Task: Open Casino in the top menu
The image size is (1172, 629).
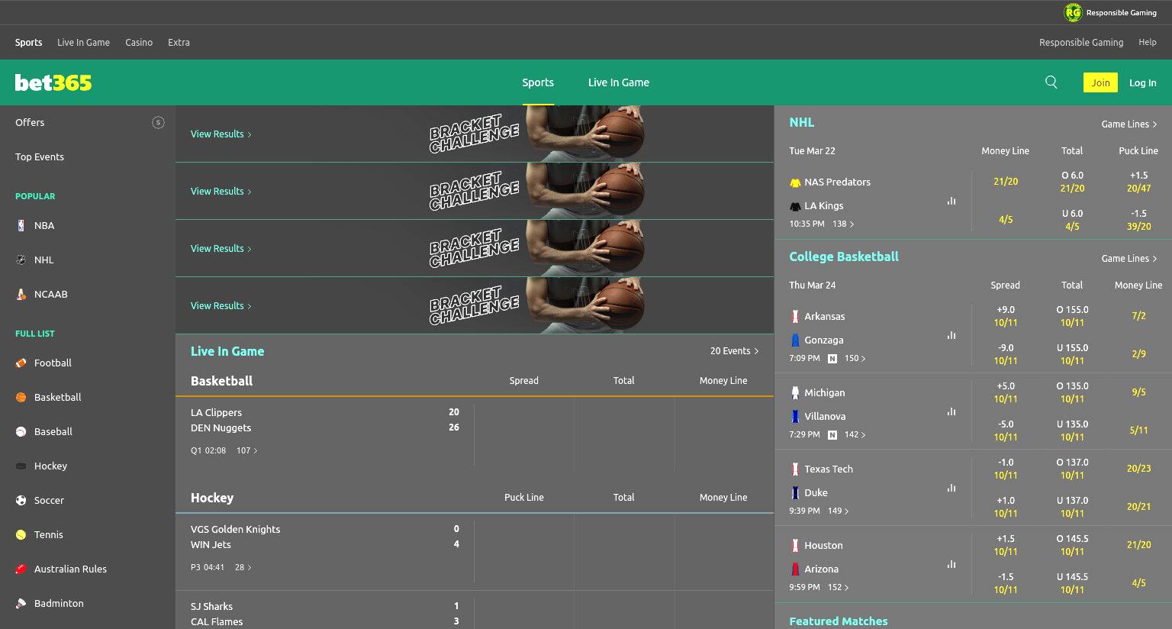Action: (x=139, y=43)
